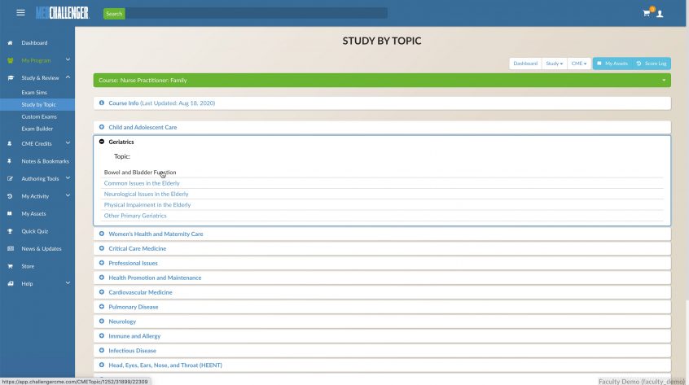
Task: Expand Infectious Disease section
Action: click(x=132, y=350)
